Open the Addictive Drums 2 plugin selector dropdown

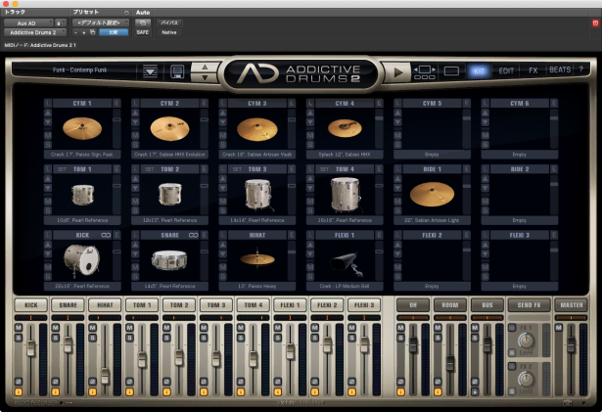coord(35,32)
